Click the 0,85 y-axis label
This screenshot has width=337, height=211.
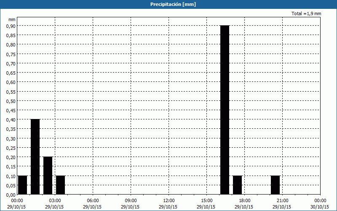pos(11,35)
